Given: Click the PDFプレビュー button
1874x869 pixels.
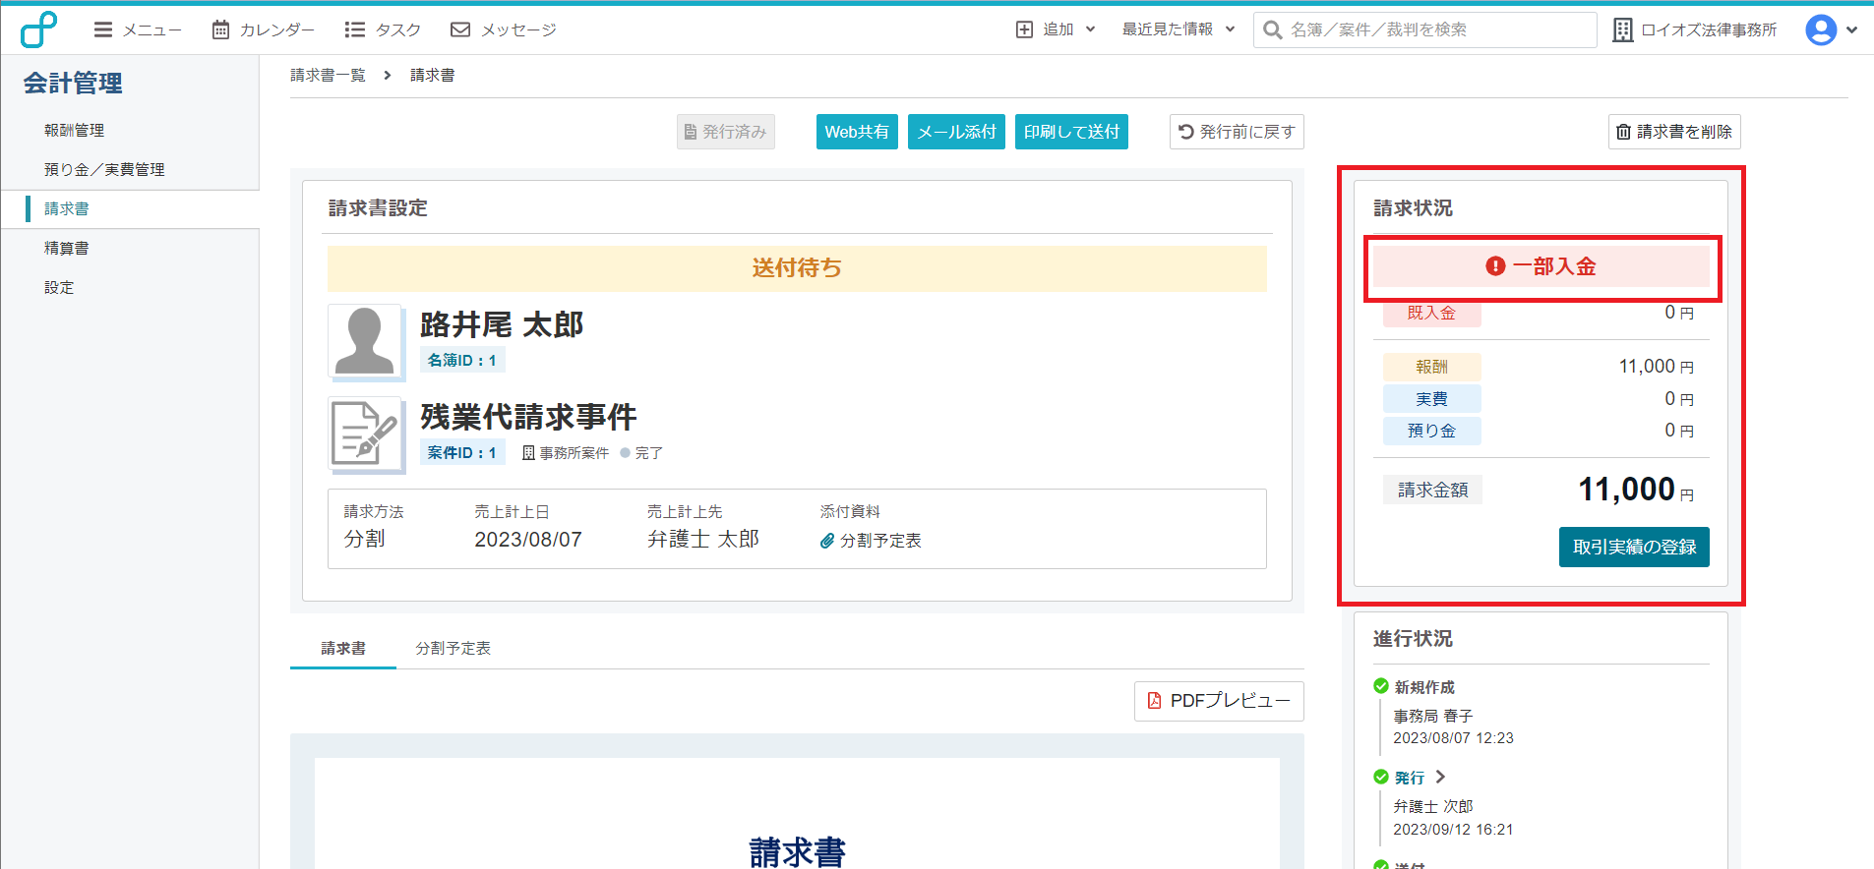Looking at the screenshot, I should click(1219, 701).
